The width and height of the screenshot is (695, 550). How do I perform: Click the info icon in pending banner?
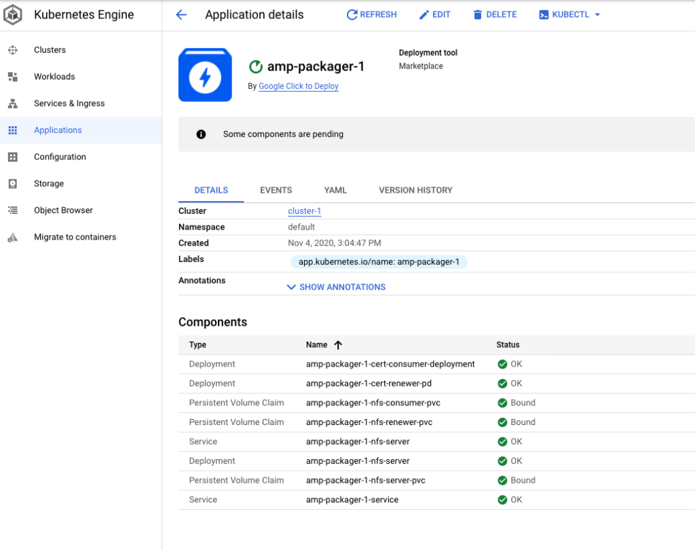point(201,134)
